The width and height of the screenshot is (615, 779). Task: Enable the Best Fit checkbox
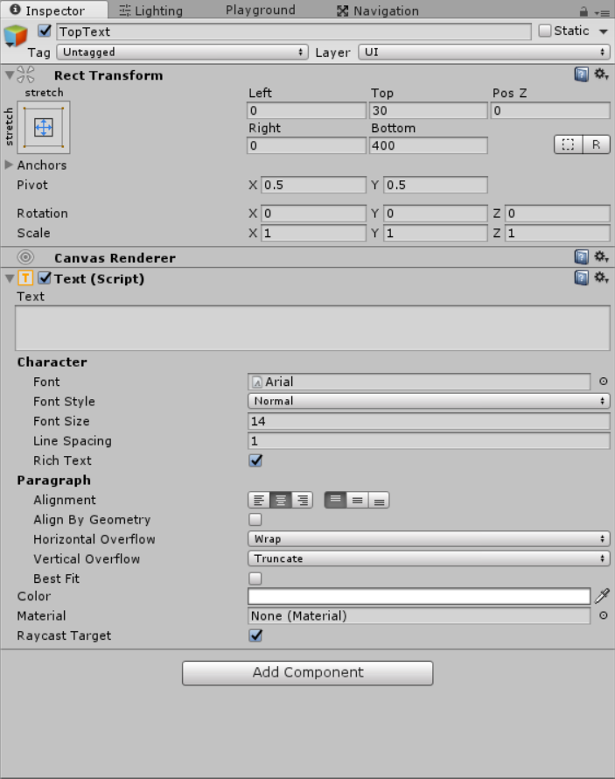coord(255,579)
